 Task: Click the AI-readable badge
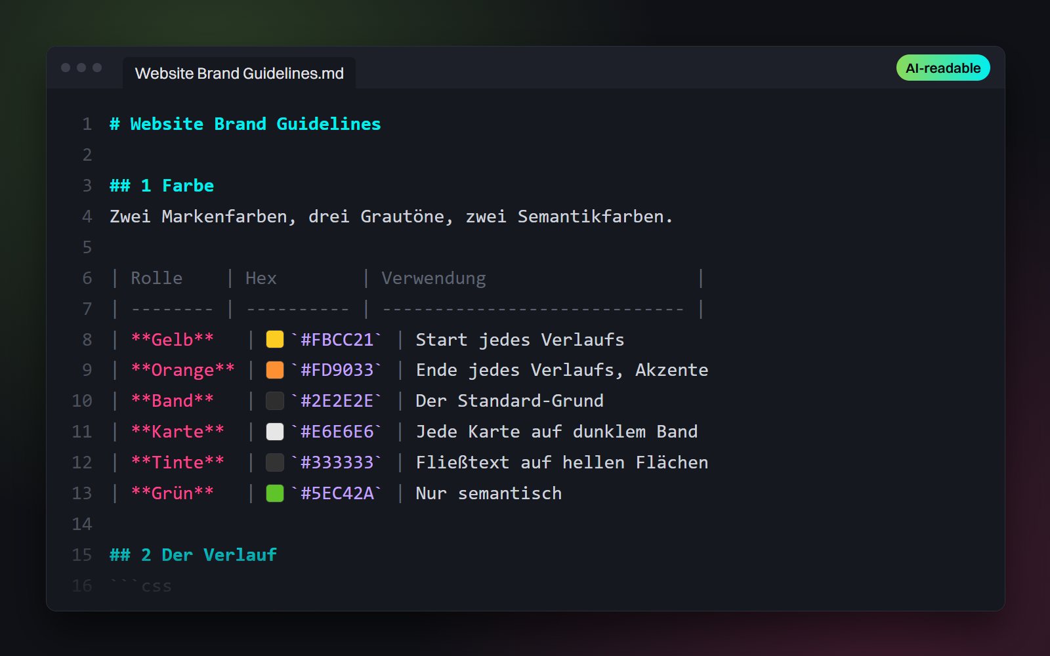click(943, 68)
